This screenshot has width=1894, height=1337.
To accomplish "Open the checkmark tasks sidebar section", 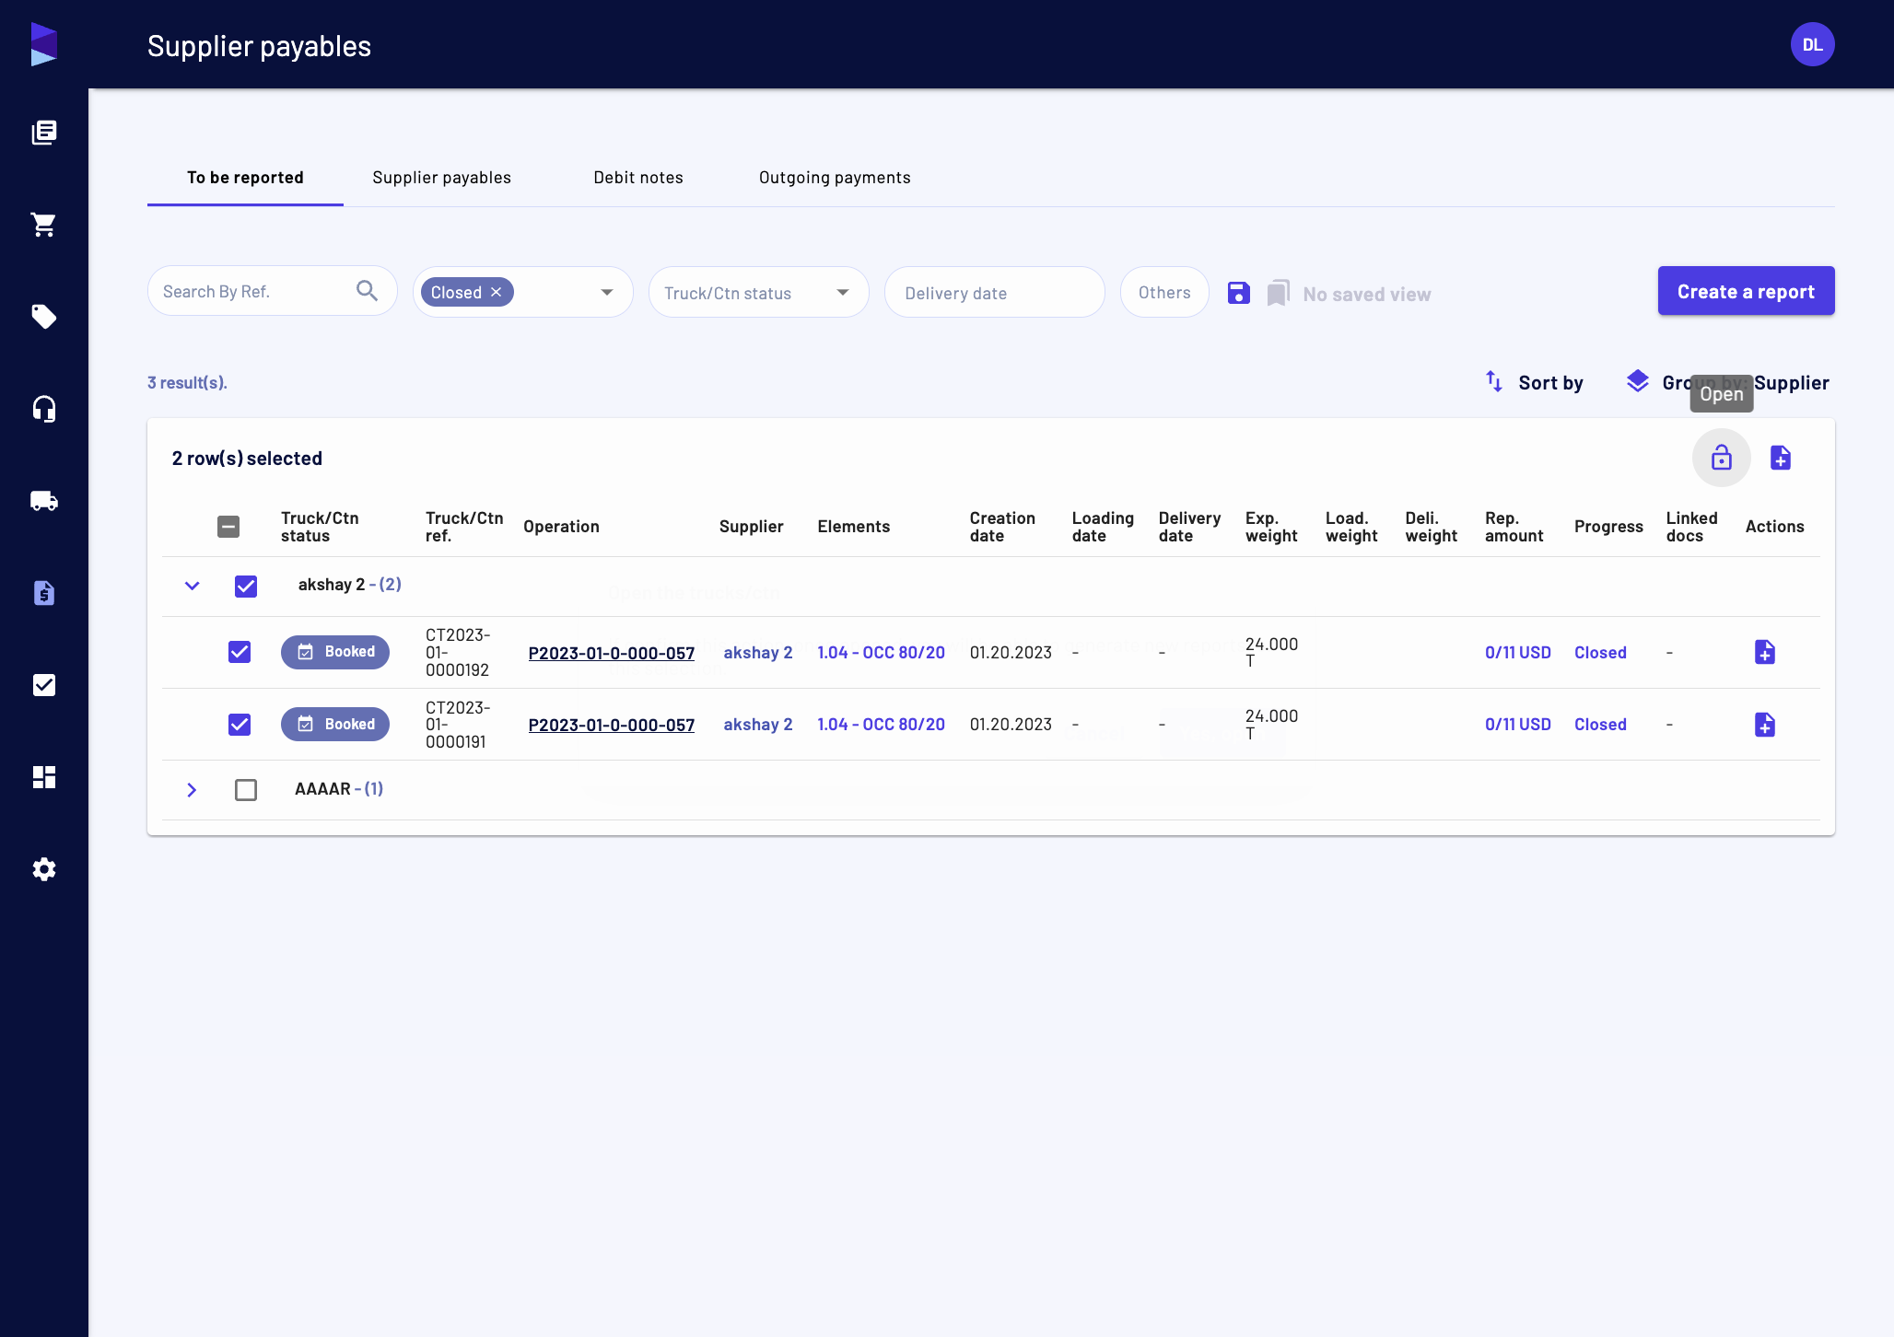I will click(43, 685).
